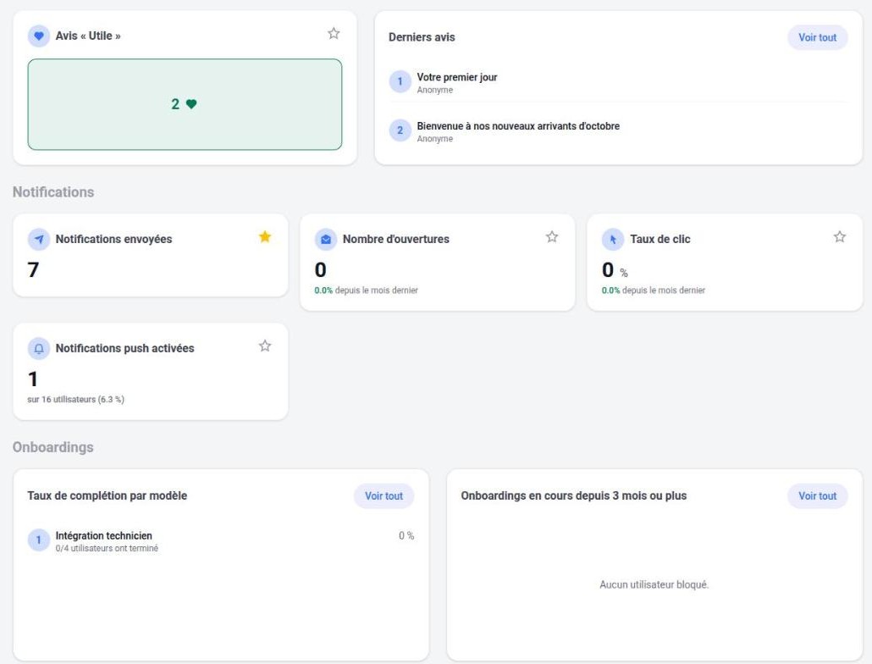This screenshot has height=664, width=872.
Task: Click the Aucun utilisateur bloqué message
Action: [x=654, y=584]
